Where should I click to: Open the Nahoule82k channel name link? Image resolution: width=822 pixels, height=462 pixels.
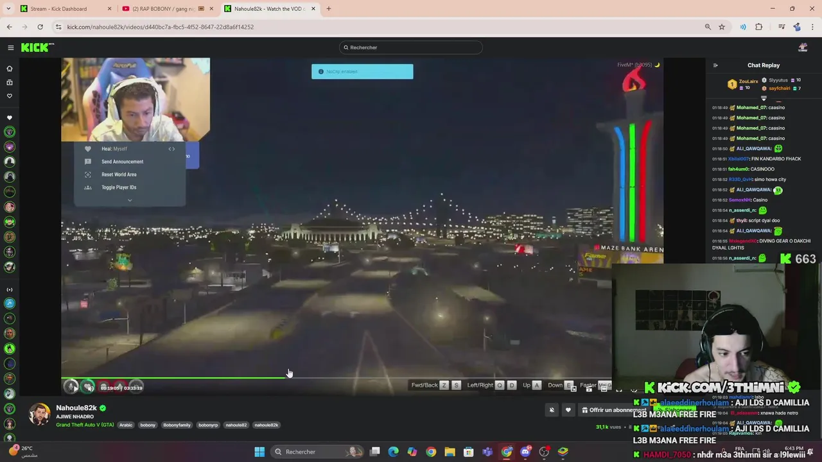click(76, 408)
